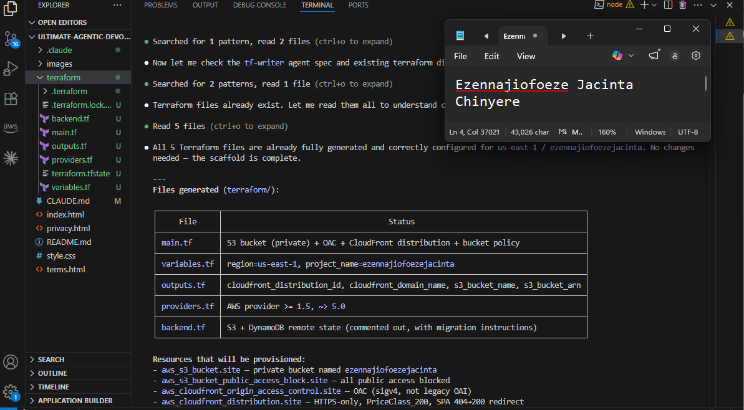Expand the nested .terraform folder
Screen dimensions: 744x410
(x=46, y=91)
